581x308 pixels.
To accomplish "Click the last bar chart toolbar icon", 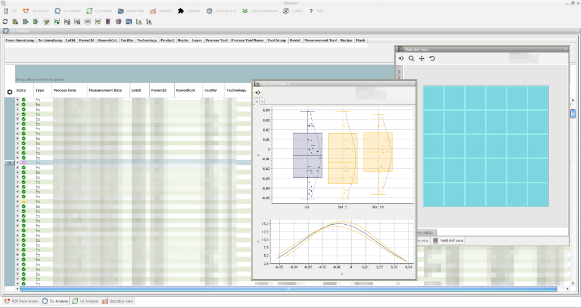I will coord(149,22).
